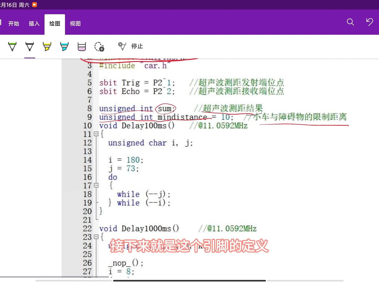Collapse the code fold at line 17
The image size is (379, 284).
(96, 185)
